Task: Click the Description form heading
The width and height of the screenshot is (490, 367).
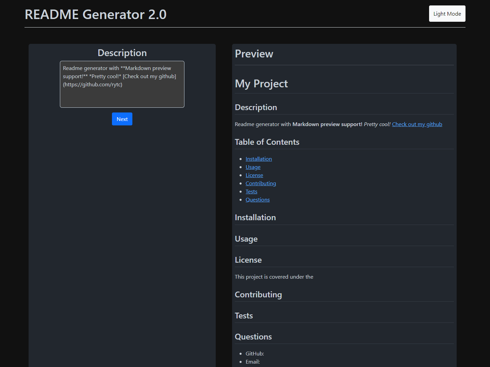Action: [x=122, y=53]
